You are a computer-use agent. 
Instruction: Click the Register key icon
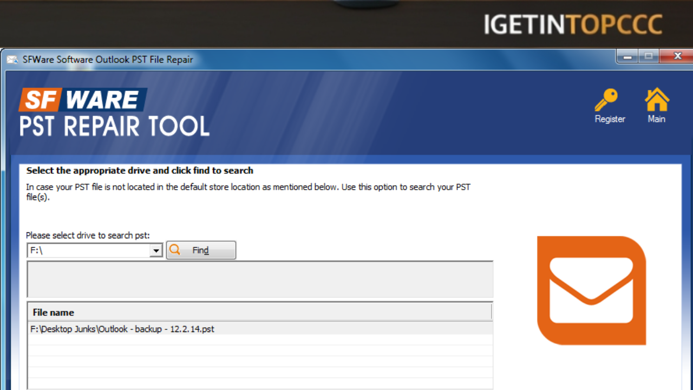(606, 100)
